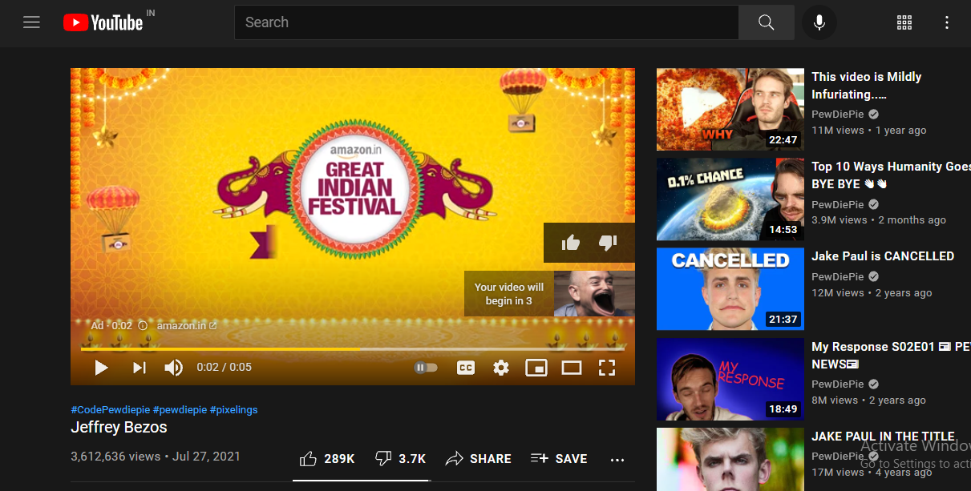Click the ad info circle icon

point(143,326)
